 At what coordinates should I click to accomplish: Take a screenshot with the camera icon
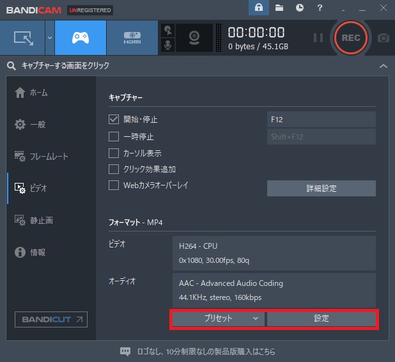383,38
